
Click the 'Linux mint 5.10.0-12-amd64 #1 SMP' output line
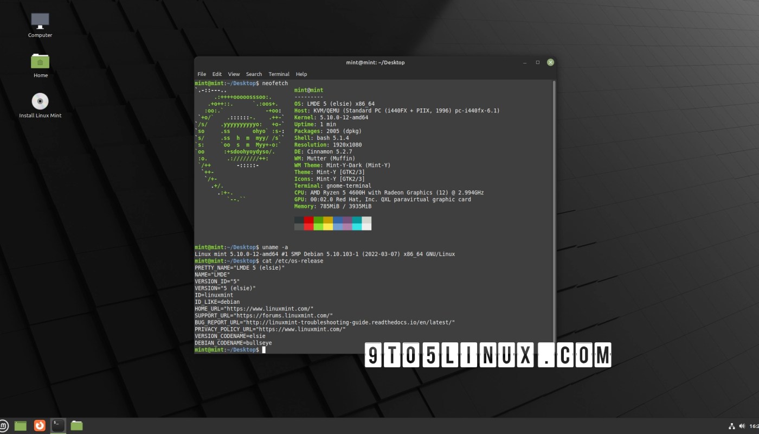click(x=325, y=254)
